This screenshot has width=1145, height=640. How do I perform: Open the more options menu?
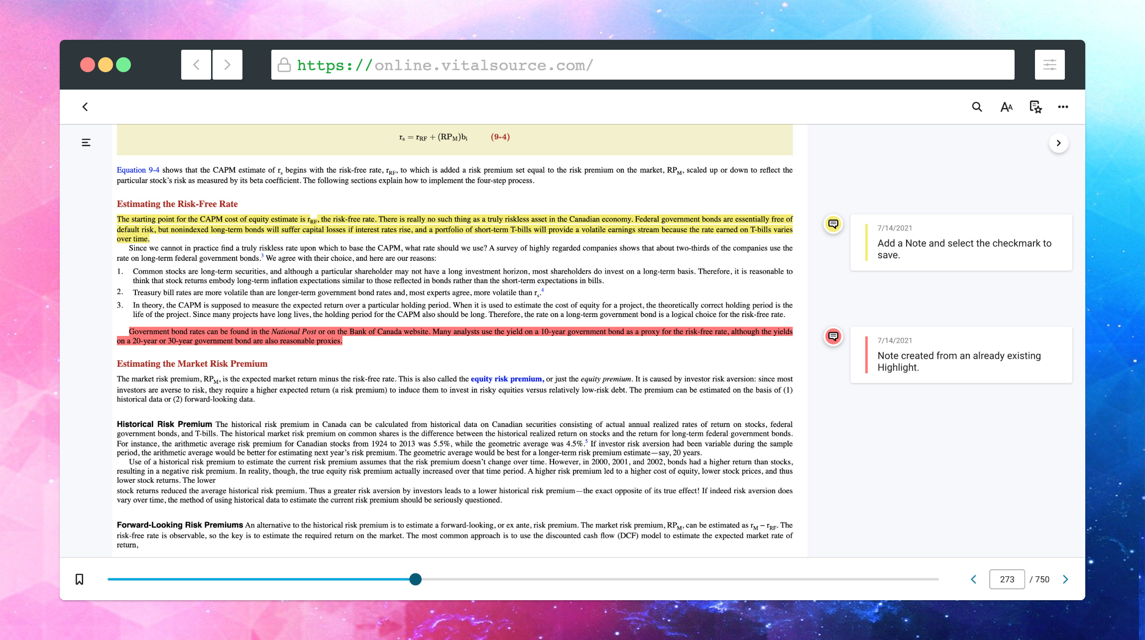point(1064,107)
